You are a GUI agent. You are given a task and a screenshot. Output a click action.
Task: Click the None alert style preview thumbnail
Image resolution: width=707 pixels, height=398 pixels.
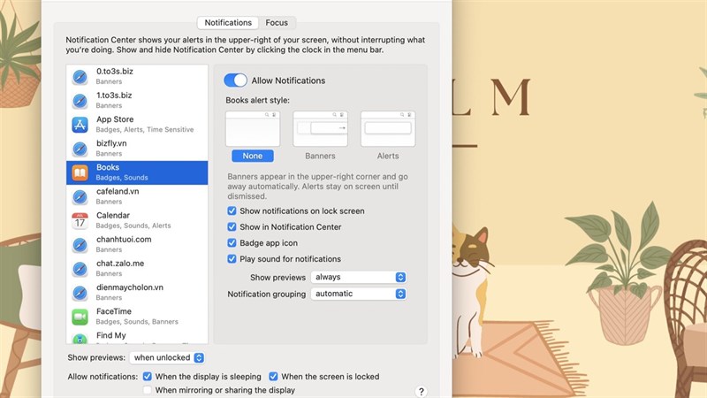tap(253, 129)
